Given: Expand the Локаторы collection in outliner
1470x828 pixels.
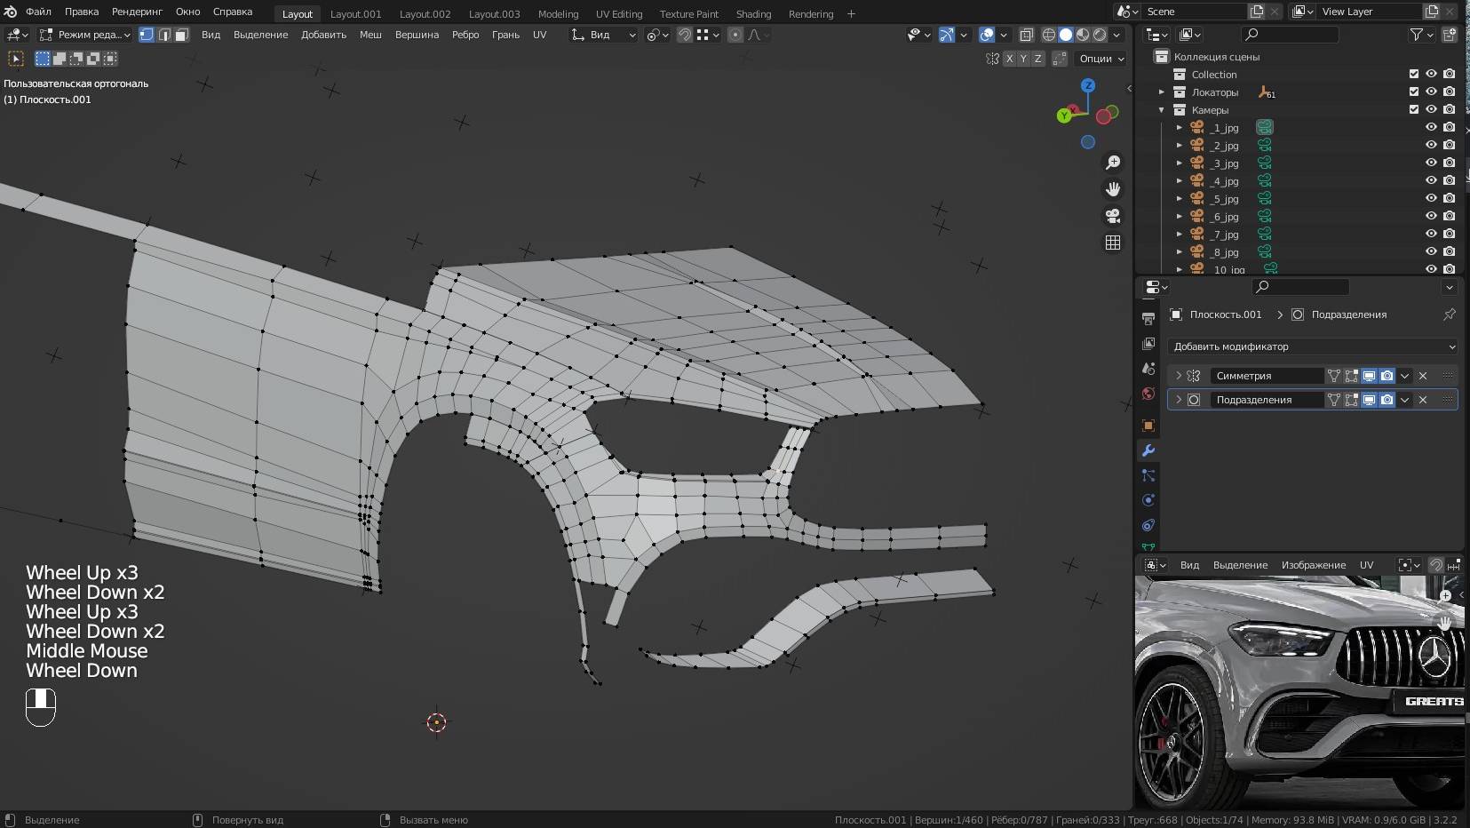Looking at the screenshot, I should coord(1164,92).
